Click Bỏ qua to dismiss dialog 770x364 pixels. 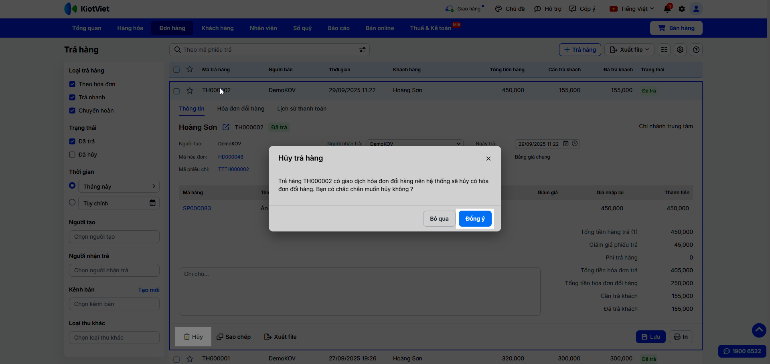[x=439, y=219]
